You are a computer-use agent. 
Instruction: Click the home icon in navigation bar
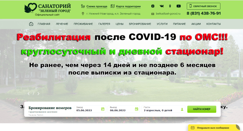click(x=31, y=24)
